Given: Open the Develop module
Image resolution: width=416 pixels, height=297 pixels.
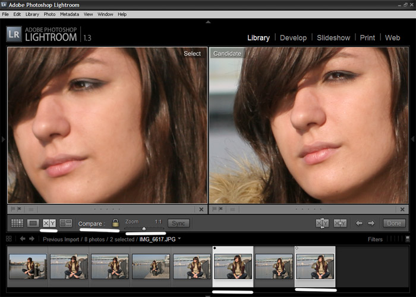Looking at the screenshot, I should tap(293, 37).
